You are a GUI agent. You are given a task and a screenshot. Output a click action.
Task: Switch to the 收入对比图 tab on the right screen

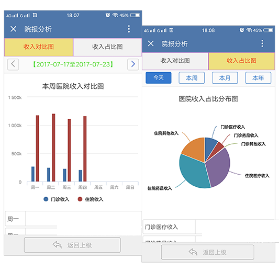coord(175,61)
